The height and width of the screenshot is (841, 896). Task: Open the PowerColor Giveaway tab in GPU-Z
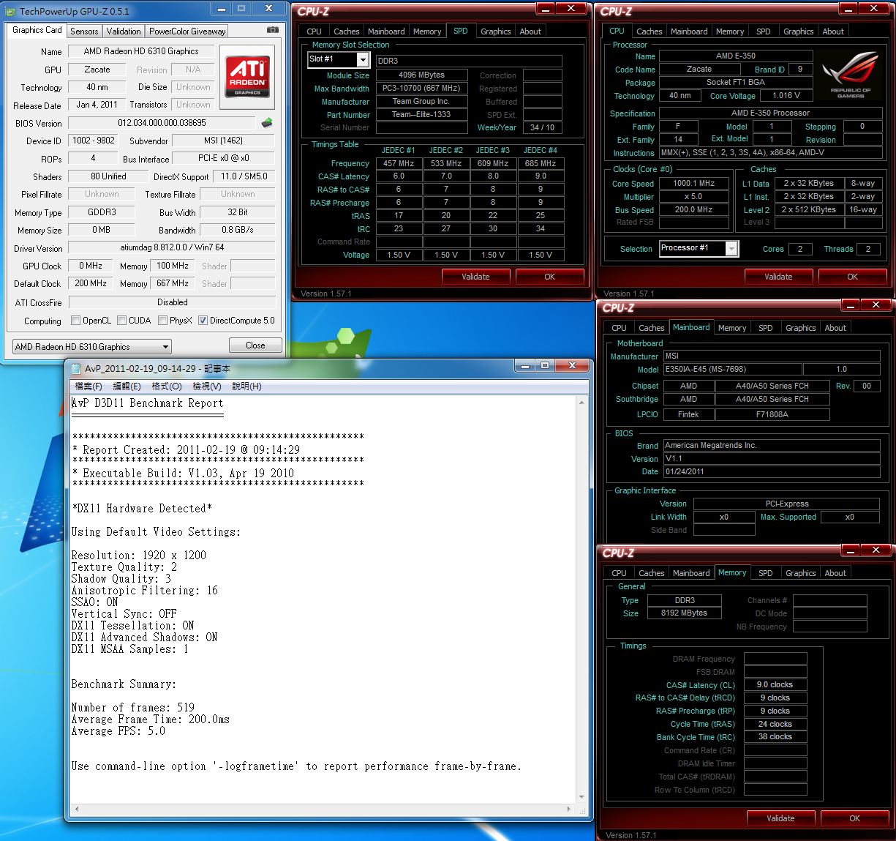187,31
